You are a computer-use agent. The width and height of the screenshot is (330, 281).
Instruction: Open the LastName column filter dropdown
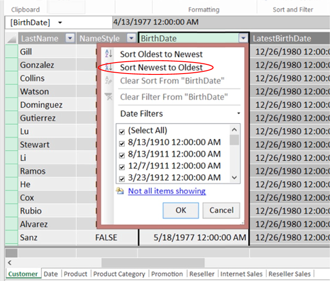70,38
